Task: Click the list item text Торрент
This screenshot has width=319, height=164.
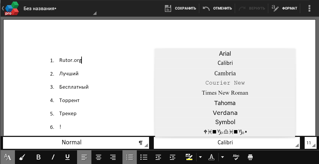Action: tap(69, 100)
